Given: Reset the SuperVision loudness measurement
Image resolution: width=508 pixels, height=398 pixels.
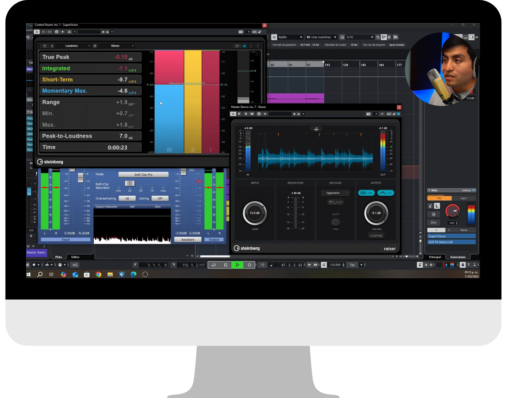Looking at the screenshot, I should pos(237,46).
